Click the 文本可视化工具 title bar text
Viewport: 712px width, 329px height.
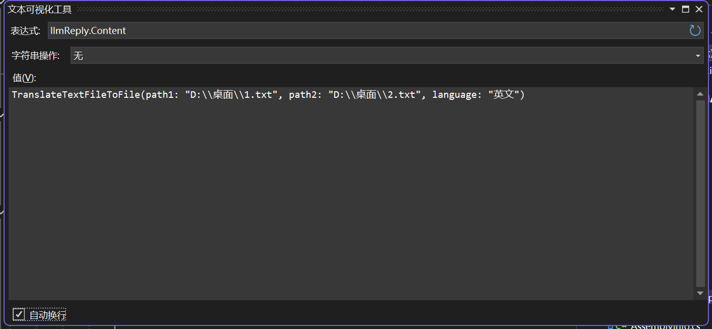tap(39, 9)
